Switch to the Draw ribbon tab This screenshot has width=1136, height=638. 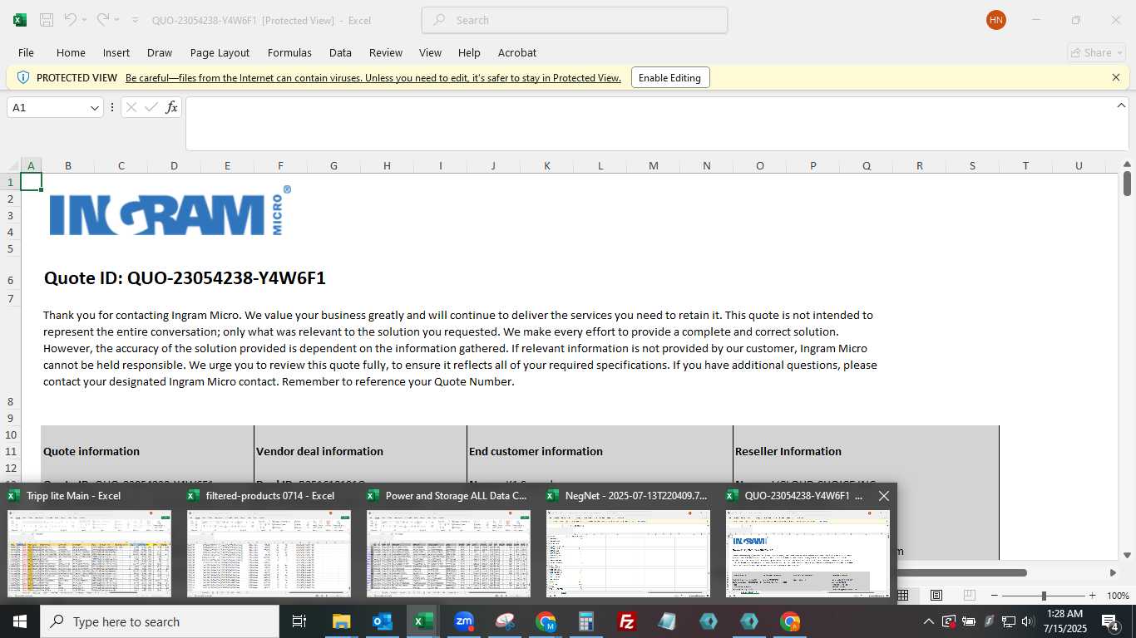click(160, 52)
